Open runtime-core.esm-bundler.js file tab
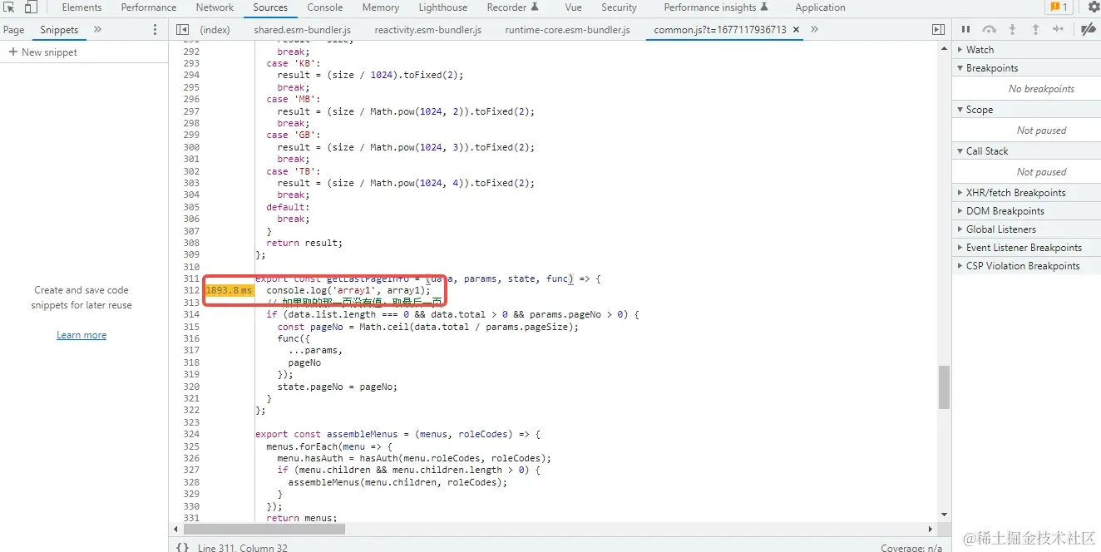This screenshot has width=1101, height=552. point(567,29)
